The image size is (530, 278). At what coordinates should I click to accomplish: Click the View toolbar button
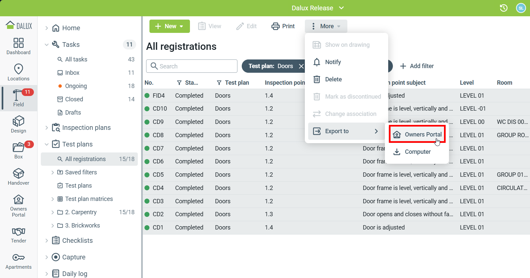[x=210, y=26]
